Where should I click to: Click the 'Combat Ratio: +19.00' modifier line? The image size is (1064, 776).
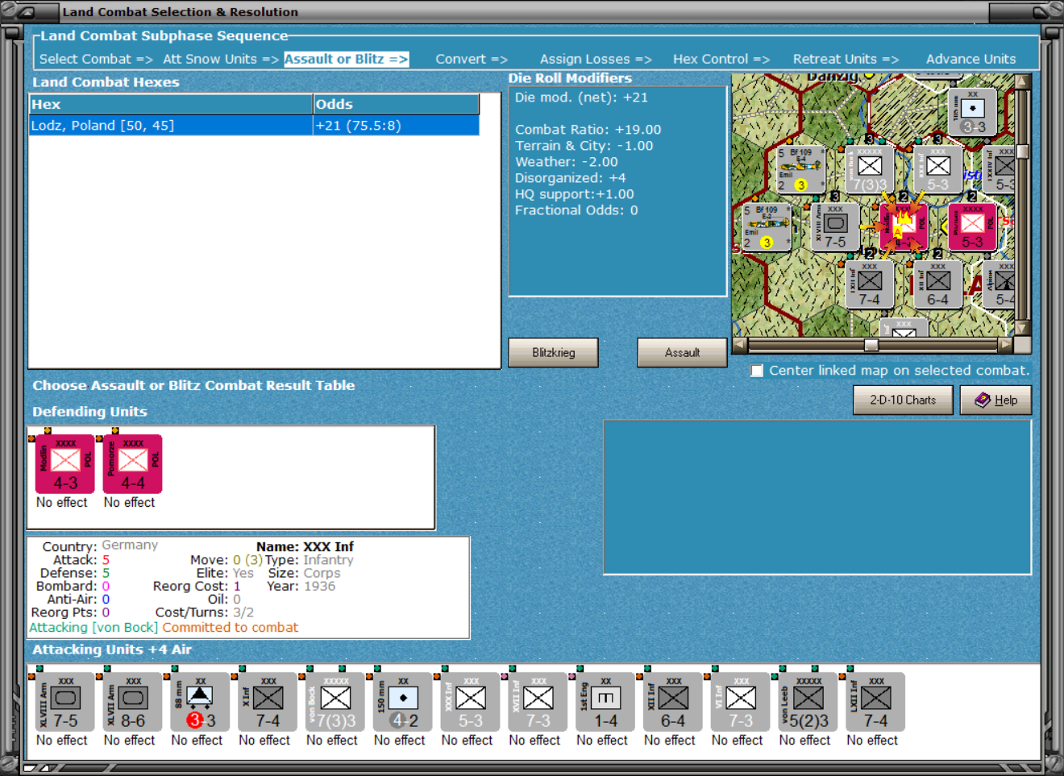click(x=588, y=130)
